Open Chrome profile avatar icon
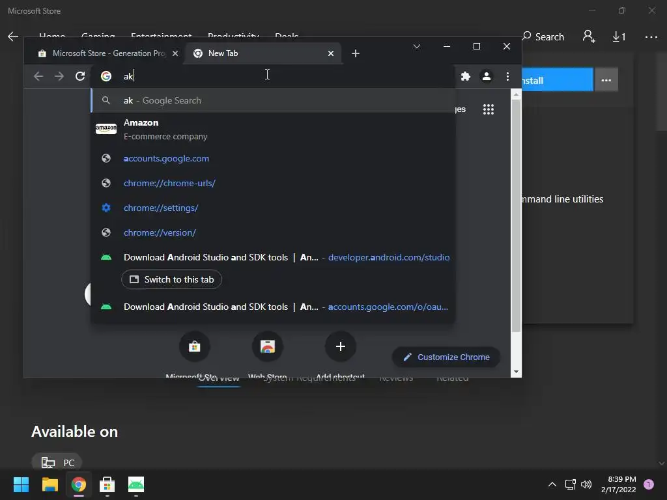667x500 pixels. pyautogui.click(x=486, y=76)
